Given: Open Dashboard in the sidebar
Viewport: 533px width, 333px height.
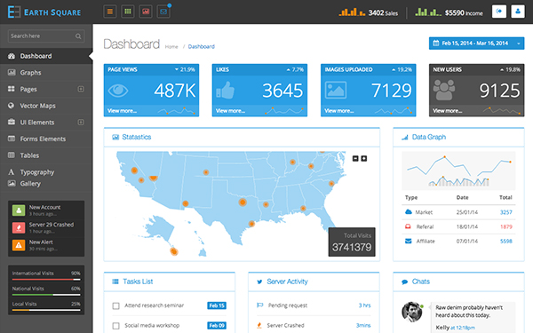Looking at the screenshot, I should pyautogui.click(x=46, y=56).
